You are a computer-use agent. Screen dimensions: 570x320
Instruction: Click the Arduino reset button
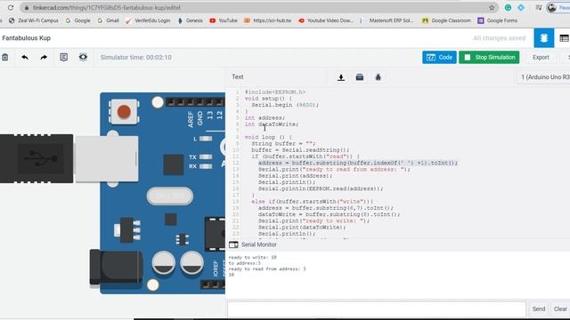(x=124, y=112)
